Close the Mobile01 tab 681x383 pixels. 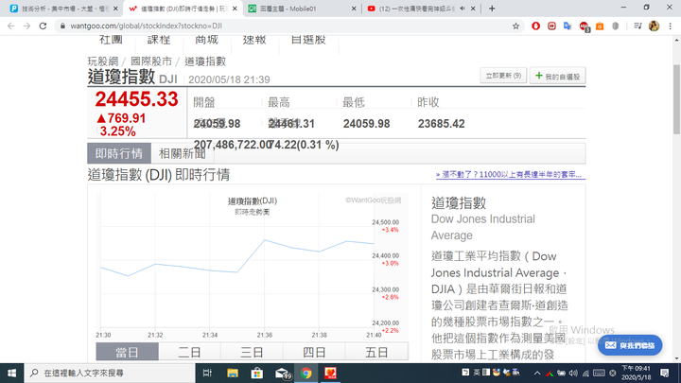pos(354,9)
